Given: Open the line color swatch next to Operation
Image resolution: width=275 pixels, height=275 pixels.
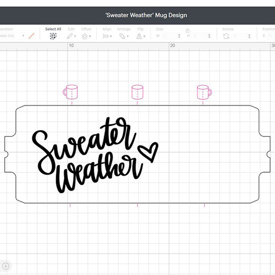Looking at the screenshot, I should coord(31,36).
